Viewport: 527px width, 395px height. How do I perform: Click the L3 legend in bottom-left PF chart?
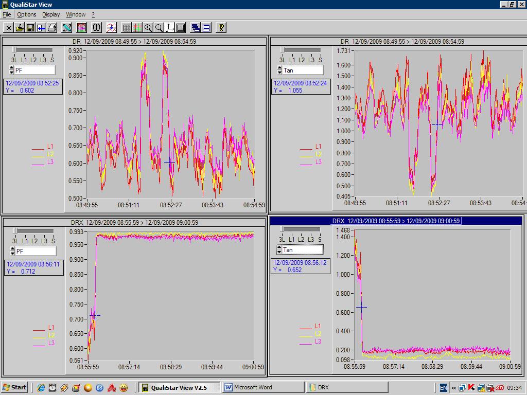(x=51, y=343)
